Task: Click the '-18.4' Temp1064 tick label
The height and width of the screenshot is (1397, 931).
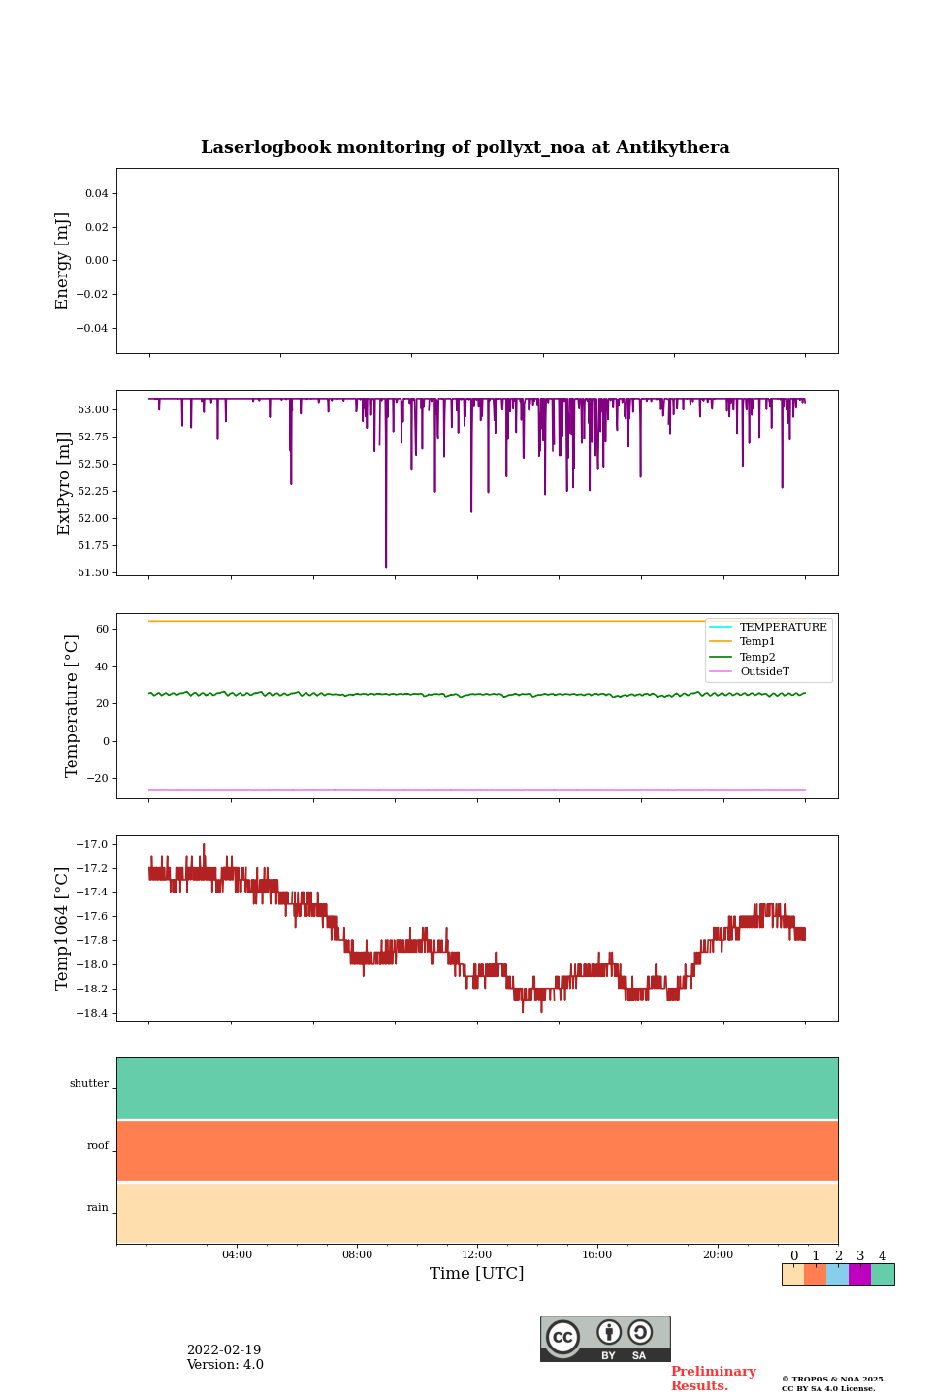Action: tap(93, 1013)
